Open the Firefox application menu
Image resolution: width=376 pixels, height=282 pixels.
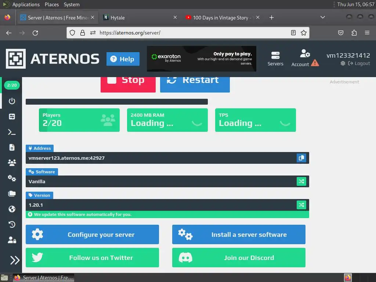[367, 33]
